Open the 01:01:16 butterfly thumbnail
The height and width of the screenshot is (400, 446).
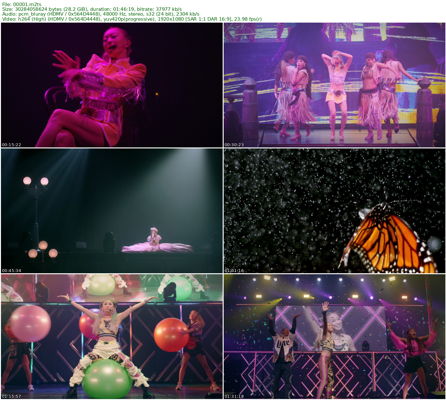coord(334,211)
